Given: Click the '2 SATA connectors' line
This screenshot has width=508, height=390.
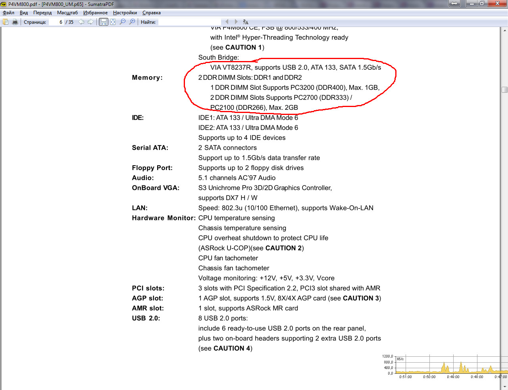Looking at the screenshot, I should [227, 148].
